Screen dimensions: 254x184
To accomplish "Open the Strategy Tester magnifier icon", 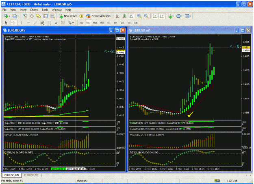I will (x=52, y=16).
